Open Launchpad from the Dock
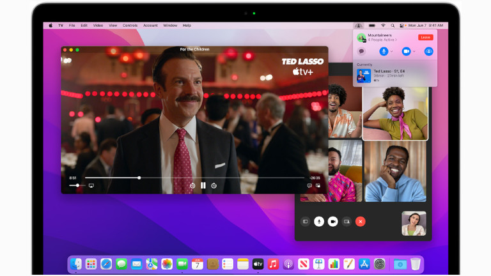 coord(91,264)
